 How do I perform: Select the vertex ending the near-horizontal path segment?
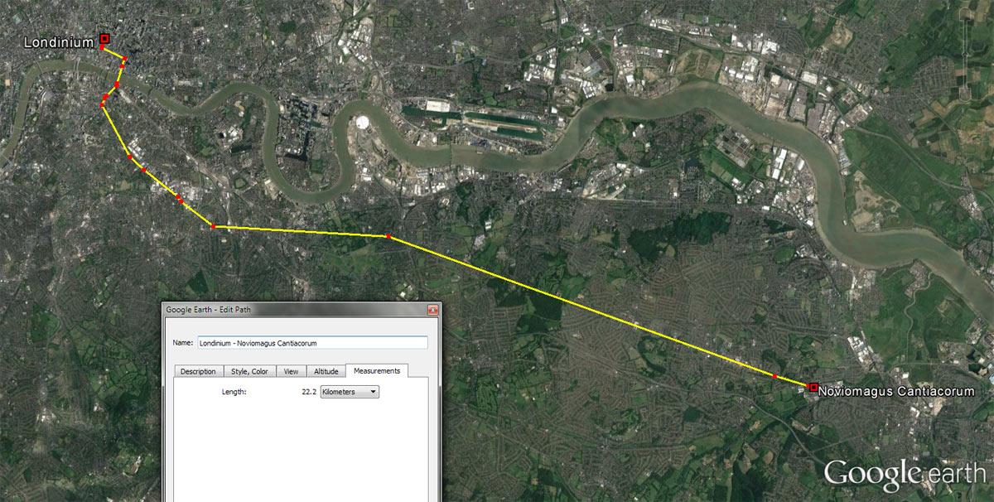click(x=388, y=237)
